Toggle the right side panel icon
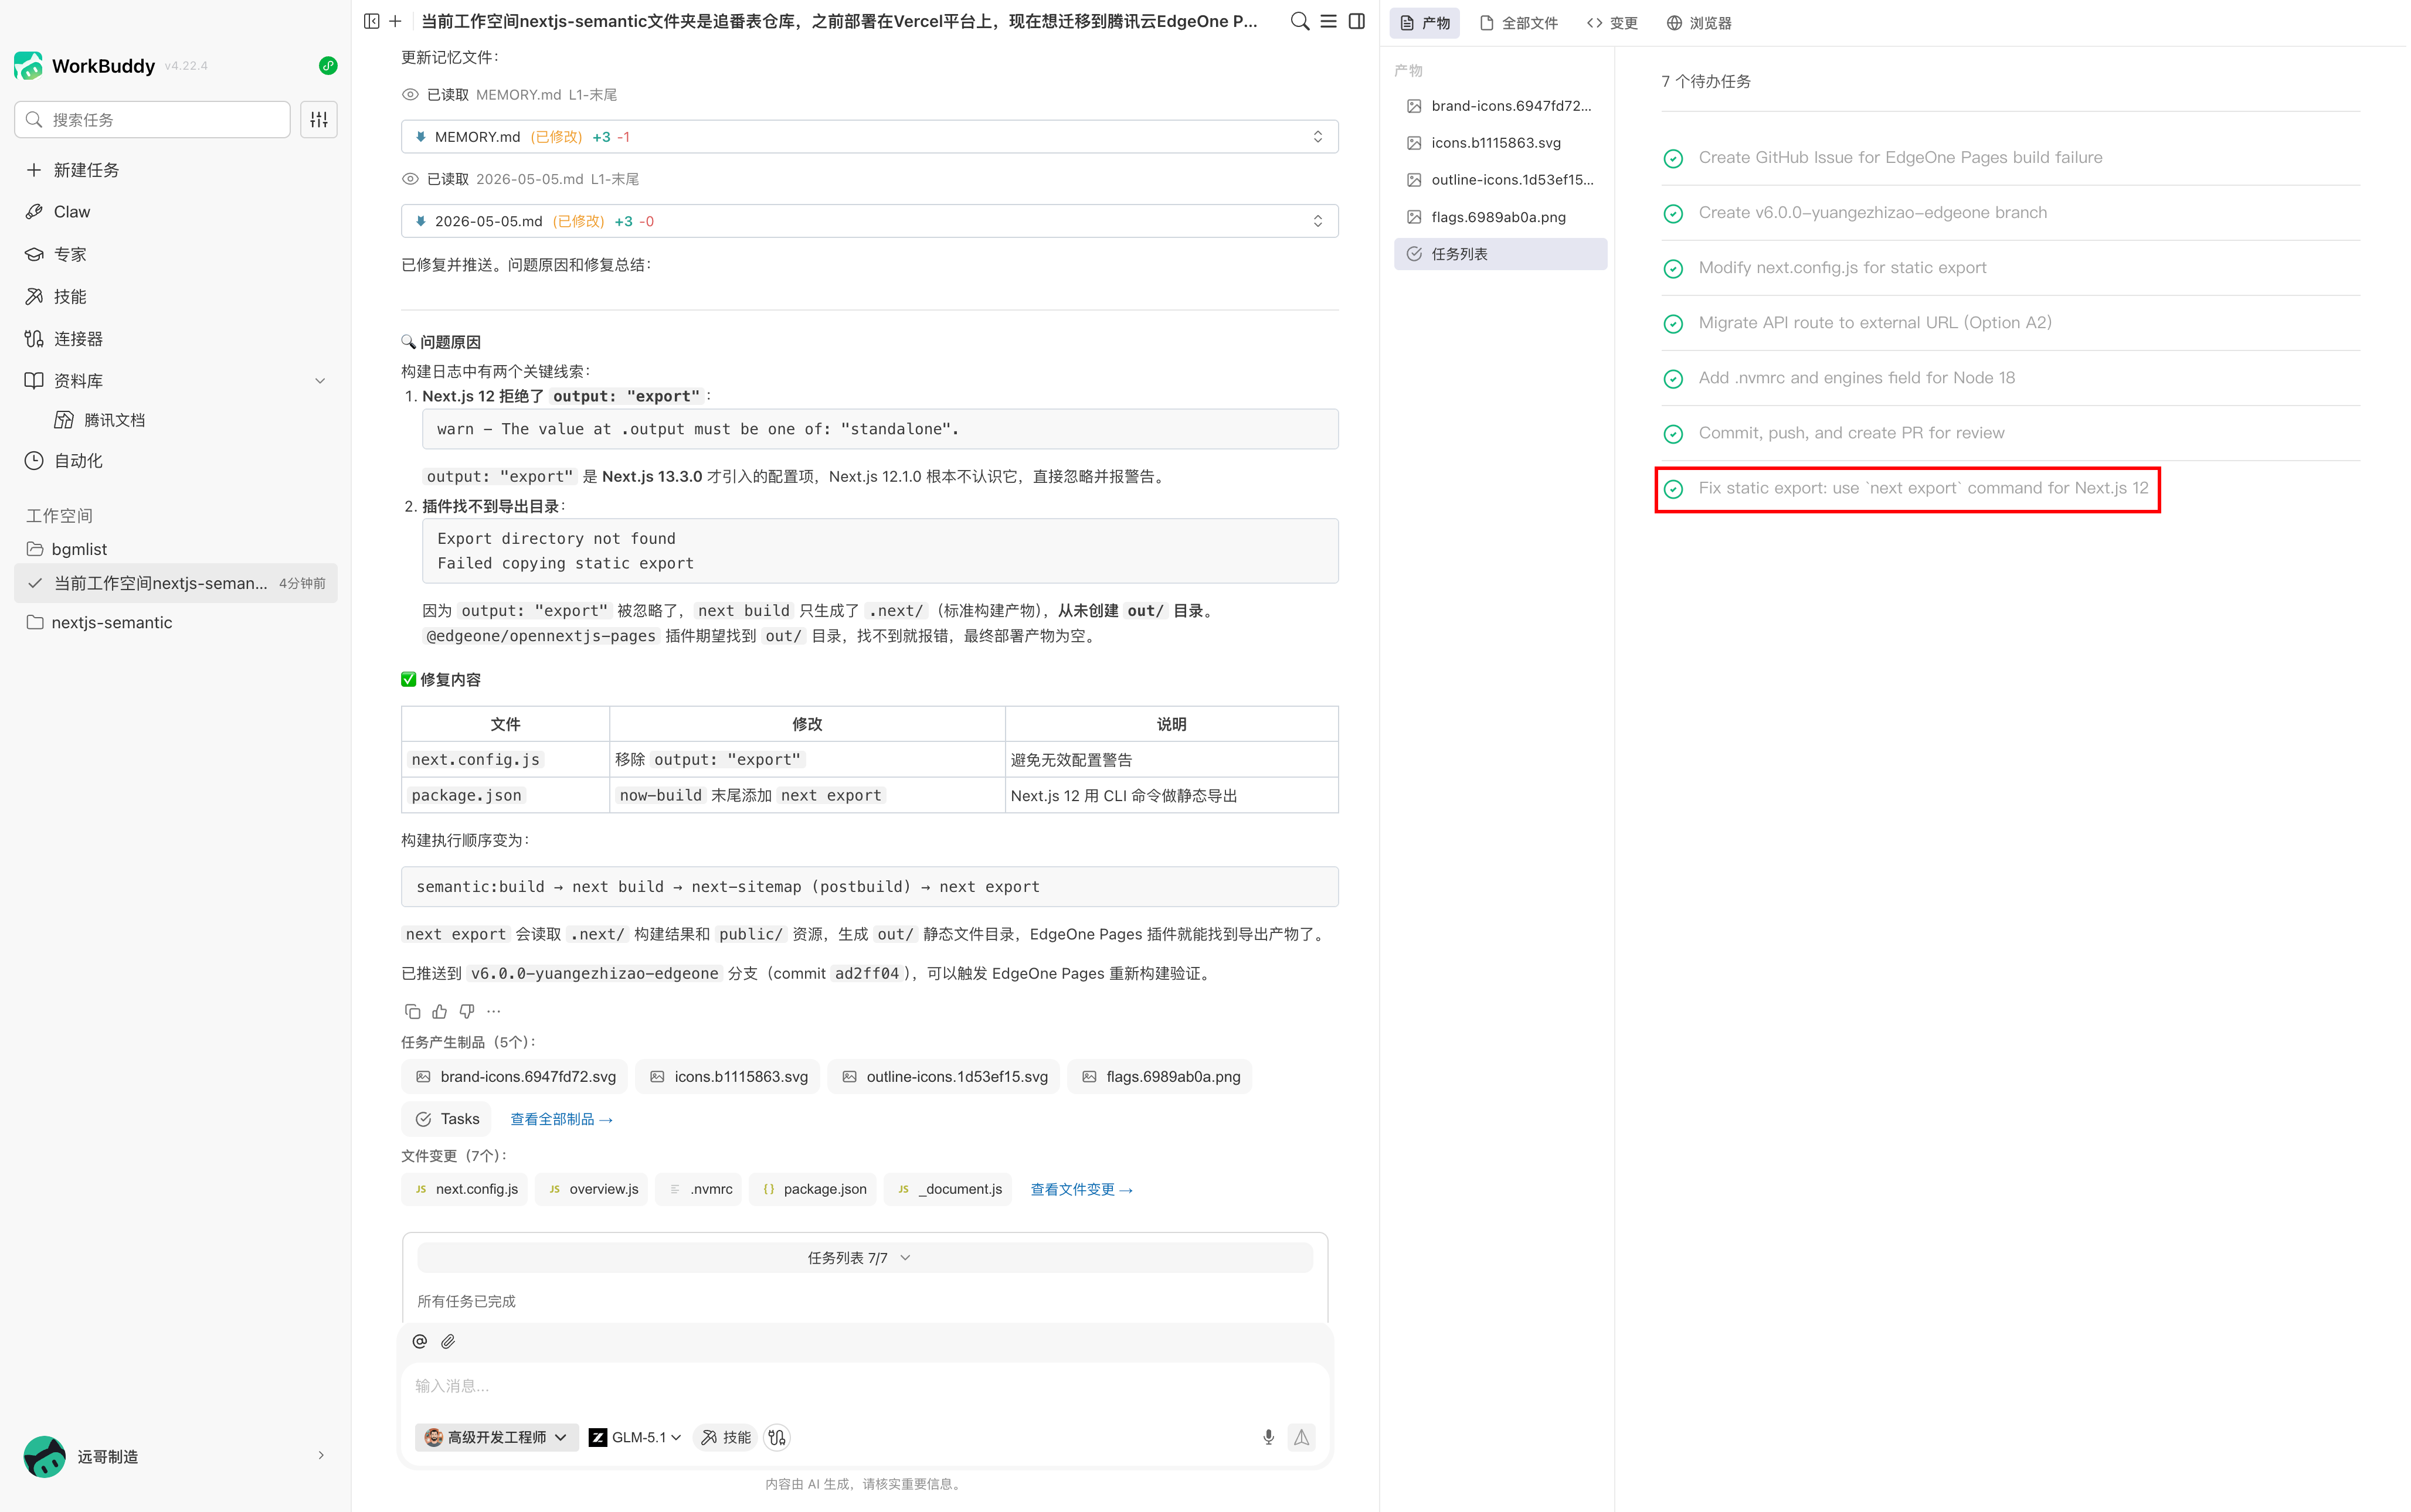Image resolution: width=2411 pixels, height=1512 pixels. coord(1357,21)
